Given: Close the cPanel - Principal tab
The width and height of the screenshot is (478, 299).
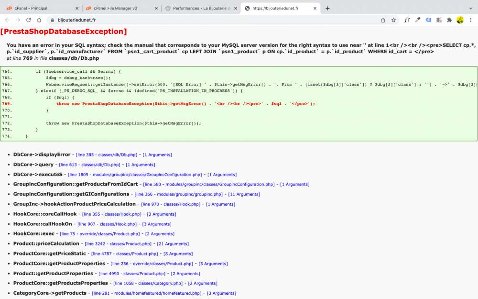Looking at the screenshot, I should pos(77,8).
